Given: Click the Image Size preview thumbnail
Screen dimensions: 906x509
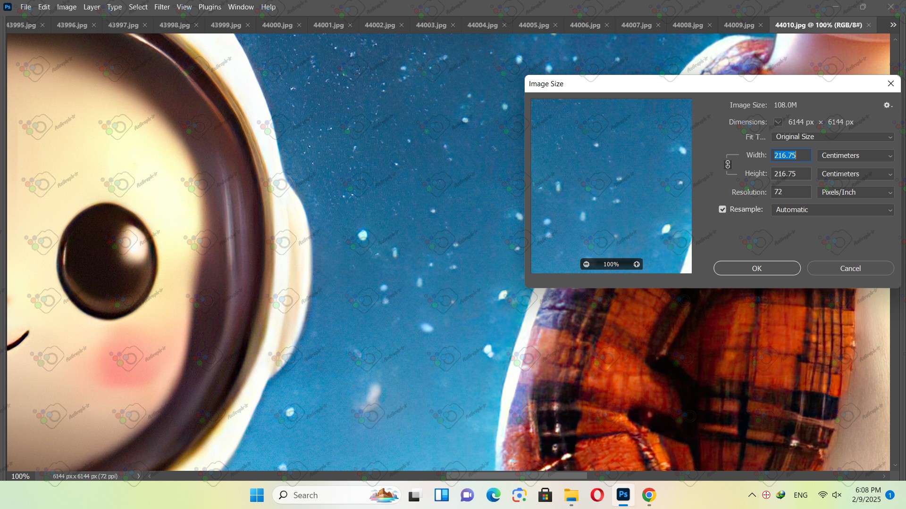Looking at the screenshot, I should [x=611, y=186].
